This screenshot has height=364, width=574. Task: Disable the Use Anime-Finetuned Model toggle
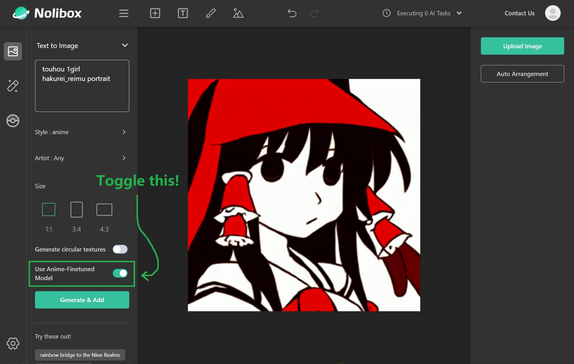click(120, 273)
